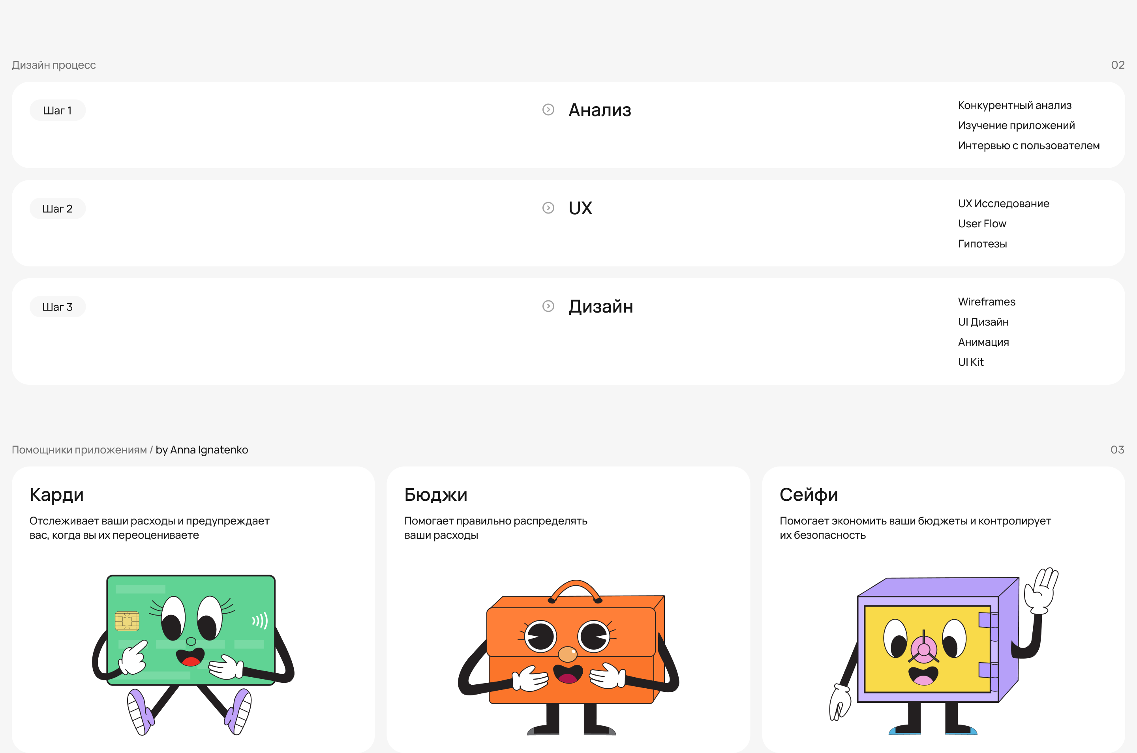Select the Шаг 2 pill label
Screen dimensions: 1137x753
[x=58, y=208]
